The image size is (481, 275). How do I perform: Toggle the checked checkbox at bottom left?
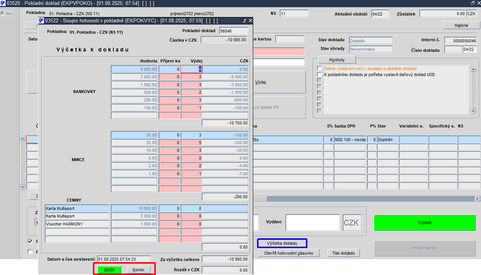tap(29, 241)
